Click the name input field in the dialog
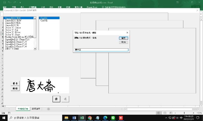203x121 pixels. click(101, 50)
